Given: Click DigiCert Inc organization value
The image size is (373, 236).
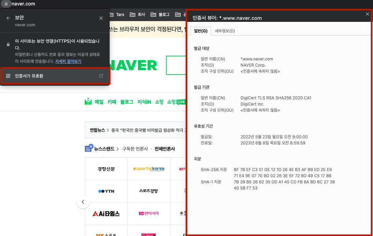Looking at the screenshot, I should tap(252, 104).
